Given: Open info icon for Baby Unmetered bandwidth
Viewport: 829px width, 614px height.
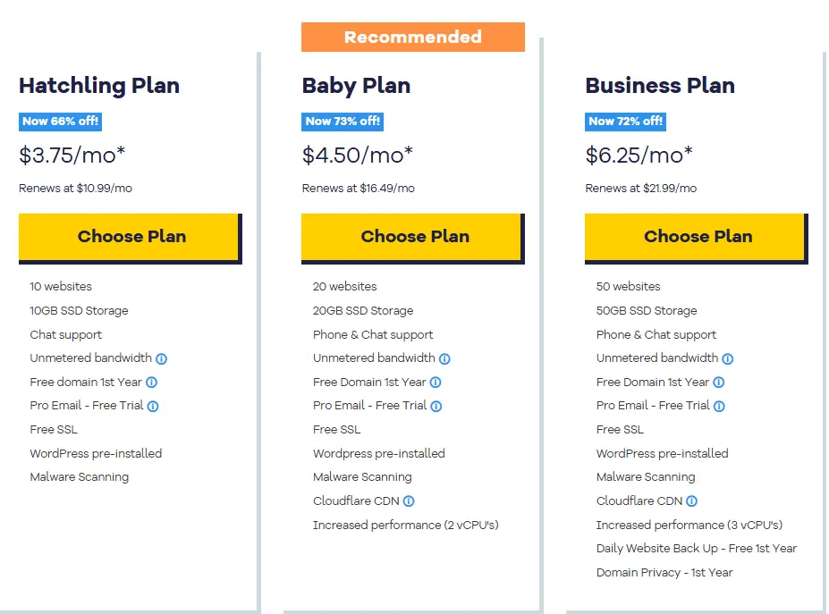Looking at the screenshot, I should point(444,358).
